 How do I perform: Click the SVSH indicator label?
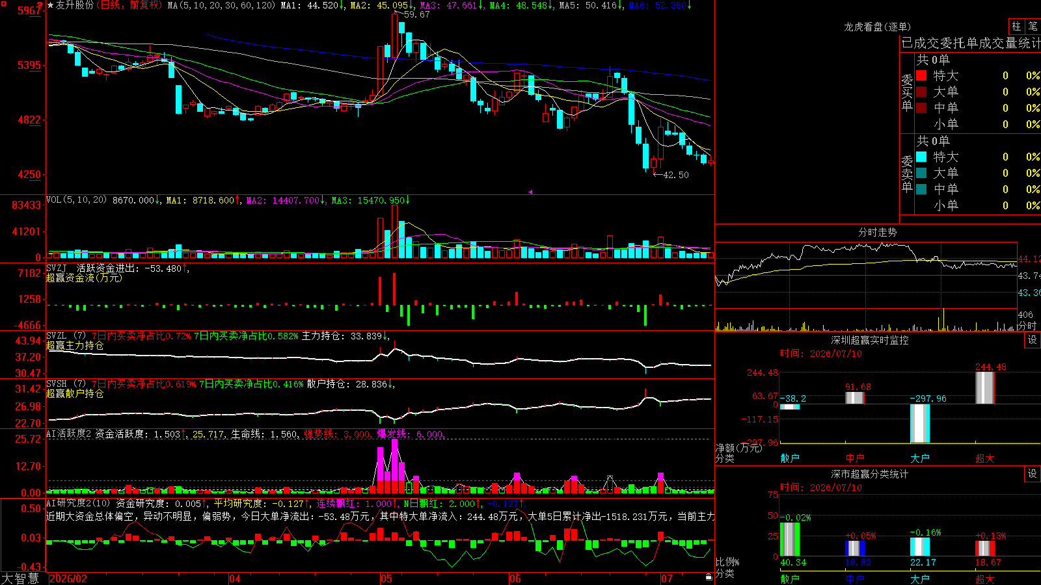coord(57,384)
